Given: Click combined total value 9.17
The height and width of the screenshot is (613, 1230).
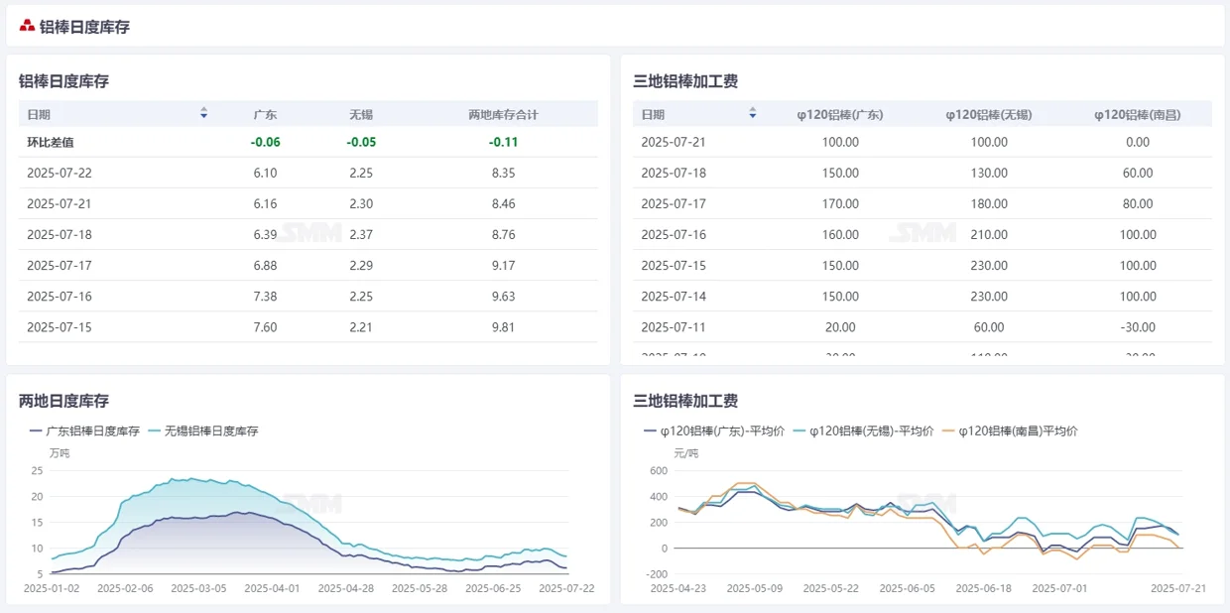Looking at the screenshot, I should pos(504,265).
